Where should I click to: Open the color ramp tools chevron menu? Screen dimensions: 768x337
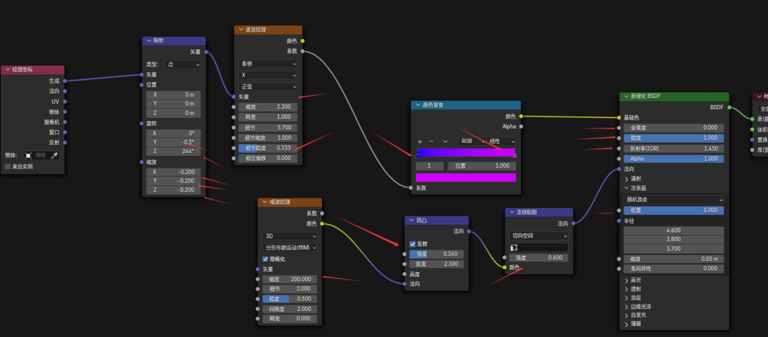pos(445,142)
